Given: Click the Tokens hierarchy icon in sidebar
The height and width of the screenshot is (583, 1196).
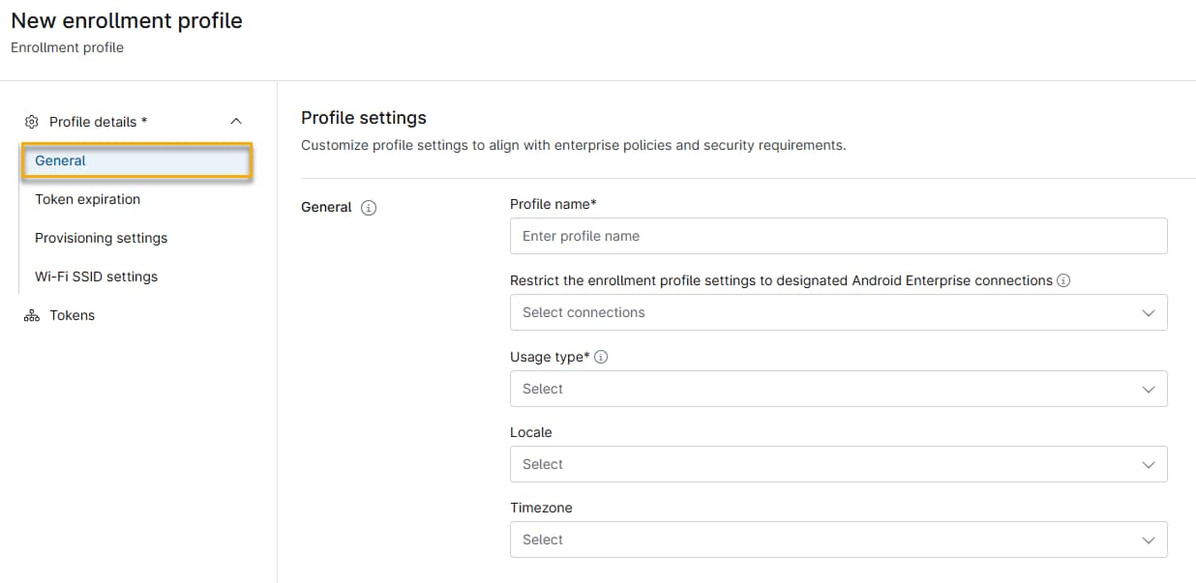Looking at the screenshot, I should click(x=30, y=315).
